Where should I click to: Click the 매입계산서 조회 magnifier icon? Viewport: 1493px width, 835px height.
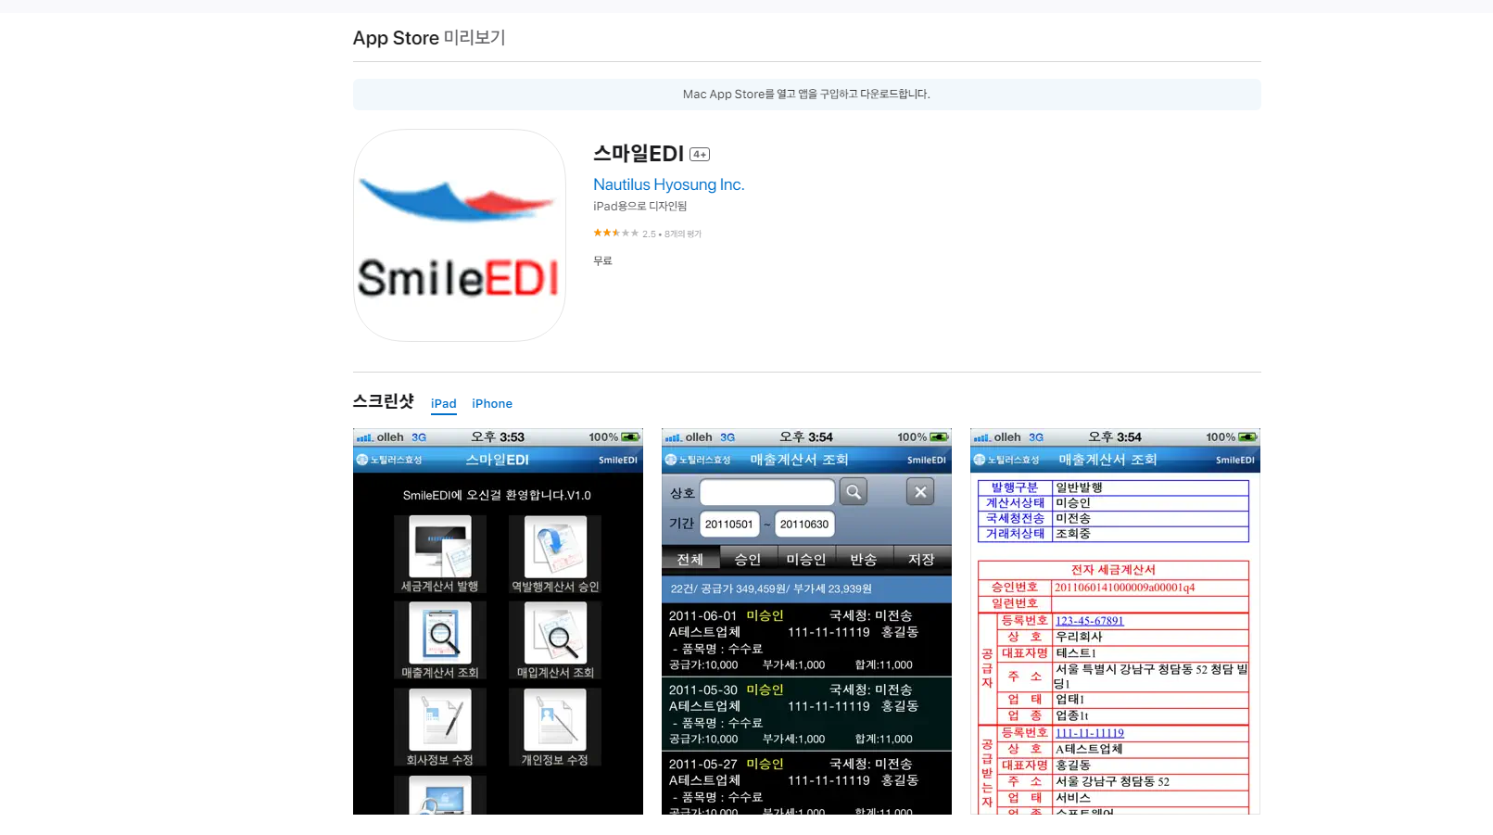coord(555,640)
